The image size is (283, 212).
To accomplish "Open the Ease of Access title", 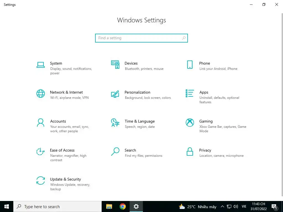I will pyautogui.click(x=62, y=150).
